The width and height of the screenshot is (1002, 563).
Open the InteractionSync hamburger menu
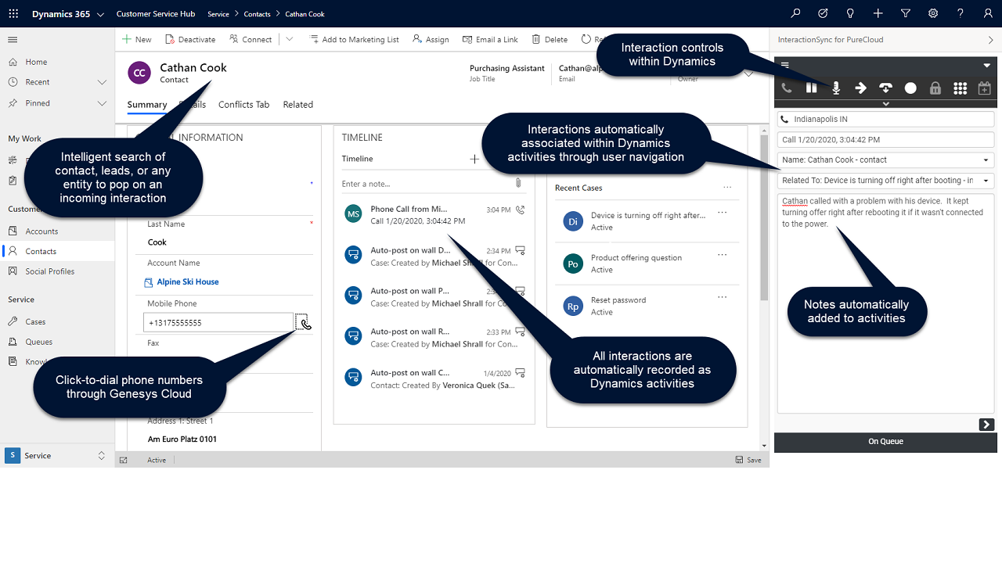[785, 65]
